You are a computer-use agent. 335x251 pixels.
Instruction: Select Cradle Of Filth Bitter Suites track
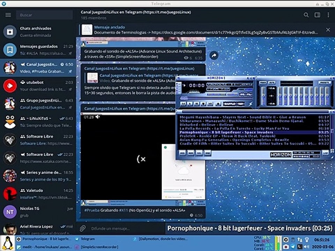[254, 144]
